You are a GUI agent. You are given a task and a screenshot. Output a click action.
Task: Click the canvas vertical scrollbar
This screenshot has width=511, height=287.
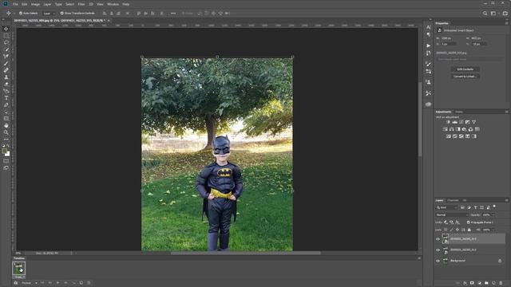[x=420, y=119]
